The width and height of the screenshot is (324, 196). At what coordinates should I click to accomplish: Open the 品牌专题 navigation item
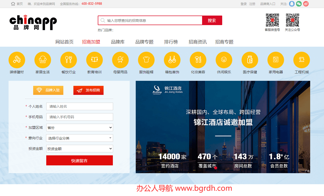(145, 42)
